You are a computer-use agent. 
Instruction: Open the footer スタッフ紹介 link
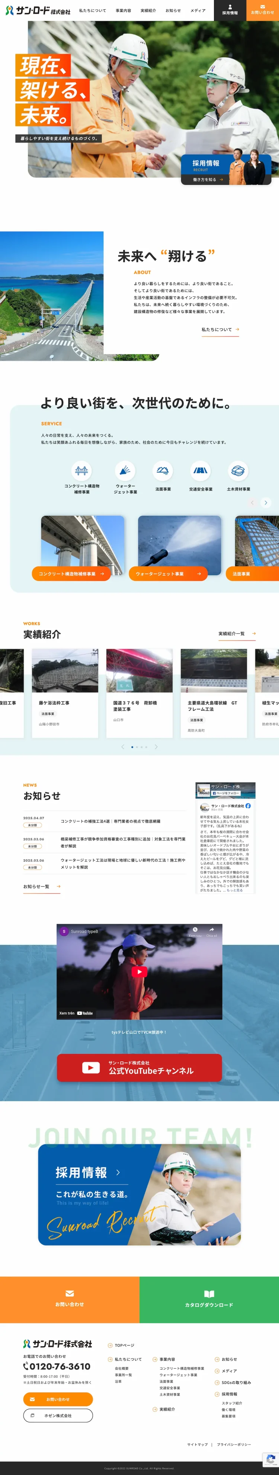[x=232, y=1404]
